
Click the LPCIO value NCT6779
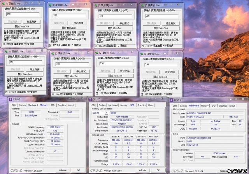pyautogui.click(x=215, y=129)
